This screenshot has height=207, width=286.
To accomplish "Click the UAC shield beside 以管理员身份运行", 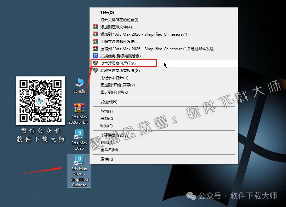I will tap(95, 63).
